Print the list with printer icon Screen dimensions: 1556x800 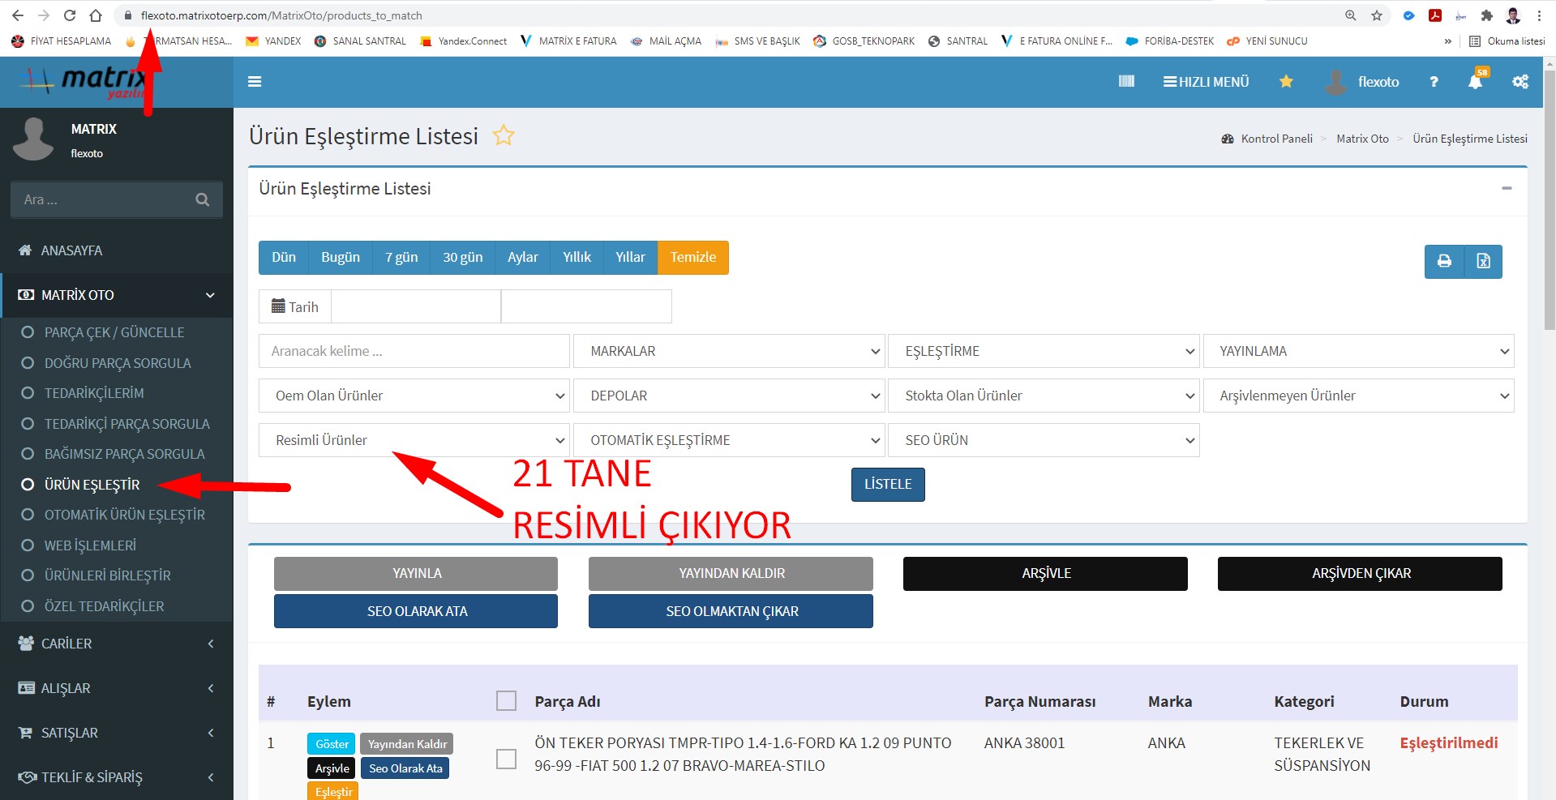pyautogui.click(x=1444, y=261)
